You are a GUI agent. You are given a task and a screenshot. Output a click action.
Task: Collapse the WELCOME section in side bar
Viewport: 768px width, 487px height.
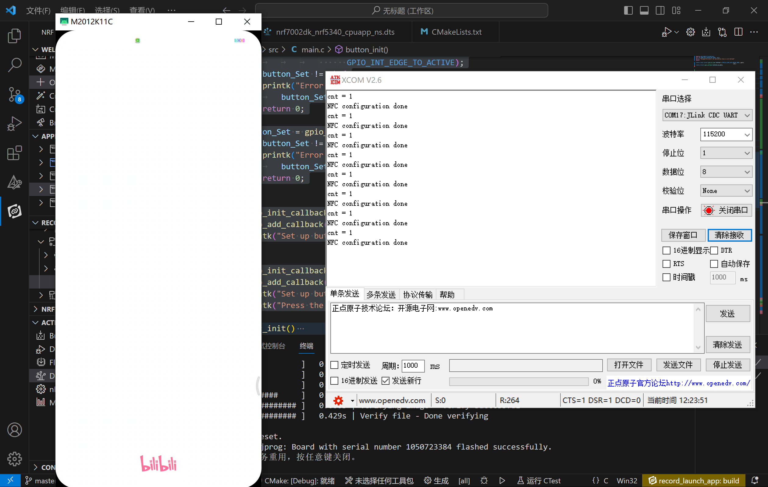pos(35,49)
